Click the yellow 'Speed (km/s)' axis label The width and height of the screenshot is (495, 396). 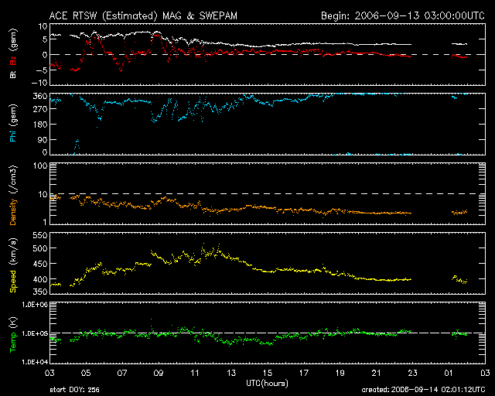pos(13,265)
